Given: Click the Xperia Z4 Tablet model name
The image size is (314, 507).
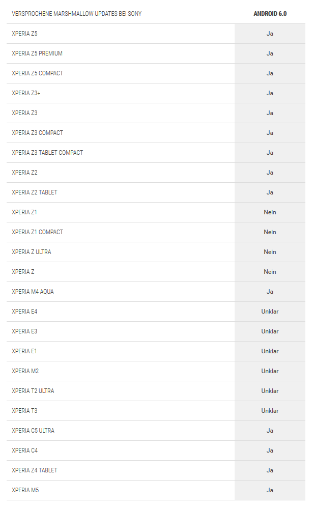Looking at the screenshot, I should tap(35, 470).
